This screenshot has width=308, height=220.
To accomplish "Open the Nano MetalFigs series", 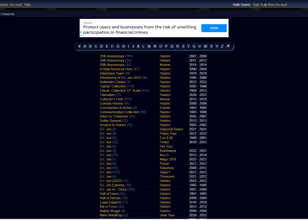I will [x=111, y=216].
